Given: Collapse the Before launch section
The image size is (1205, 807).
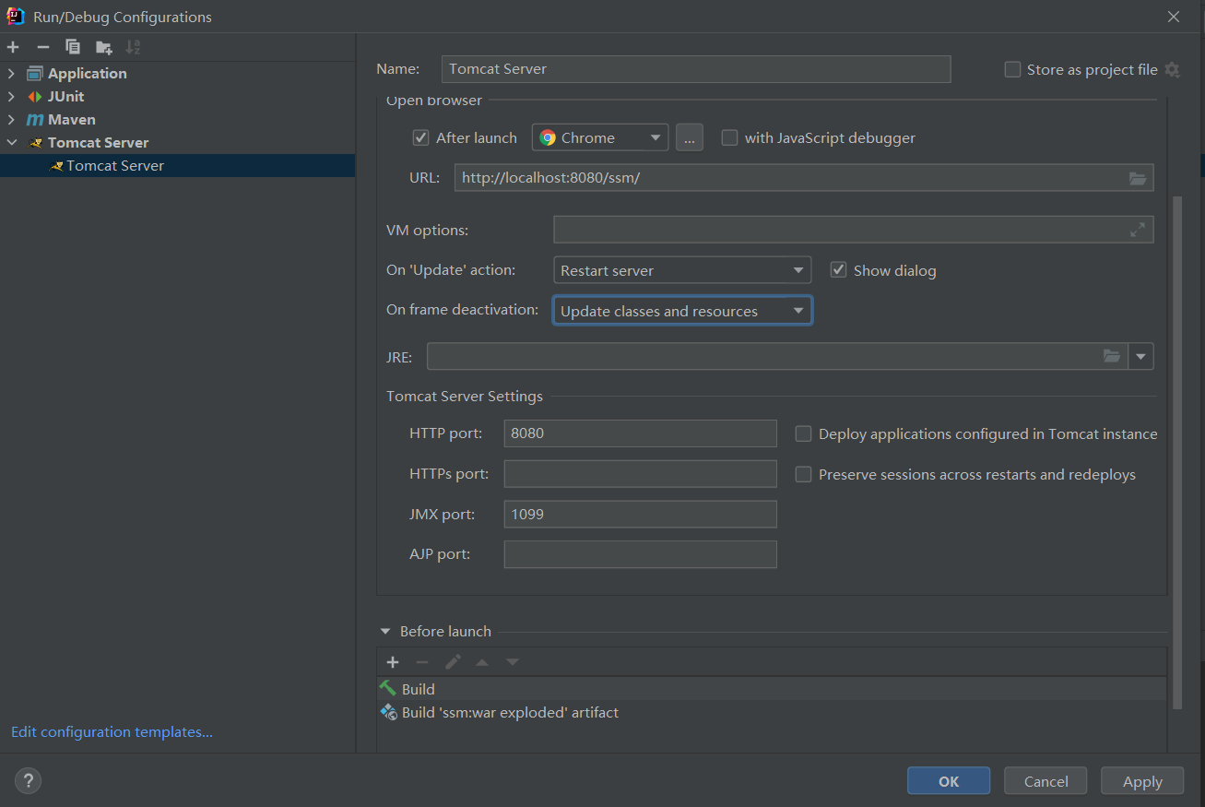Looking at the screenshot, I should pyautogui.click(x=385, y=632).
